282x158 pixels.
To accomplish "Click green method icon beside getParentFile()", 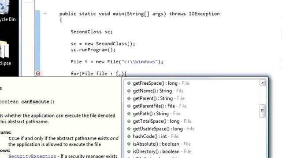I will coord(129,106).
